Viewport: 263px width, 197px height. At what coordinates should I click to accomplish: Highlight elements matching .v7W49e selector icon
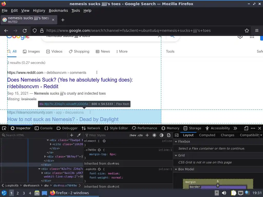[99, 150]
